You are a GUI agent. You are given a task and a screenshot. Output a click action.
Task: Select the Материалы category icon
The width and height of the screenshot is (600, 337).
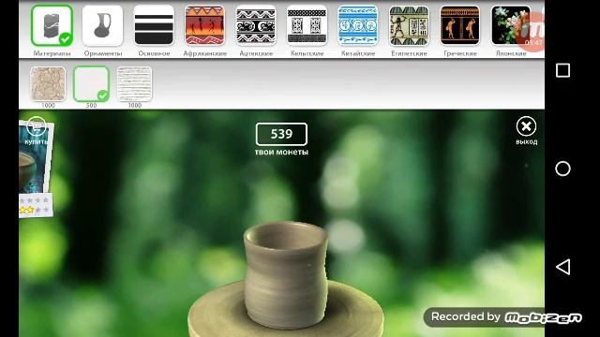[x=52, y=25]
